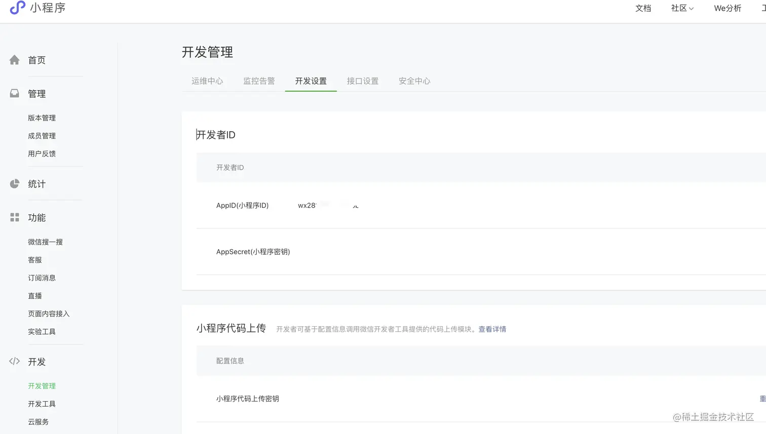The width and height of the screenshot is (766, 434).
Task: Click the 统计 sidebar section heading
Action: tap(36, 184)
